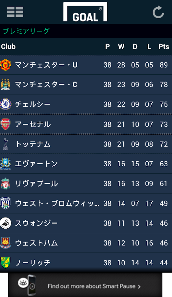The image size is (172, 297).
Task: Click the Chelsea club crest
Action: pyautogui.click(x=6, y=104)
